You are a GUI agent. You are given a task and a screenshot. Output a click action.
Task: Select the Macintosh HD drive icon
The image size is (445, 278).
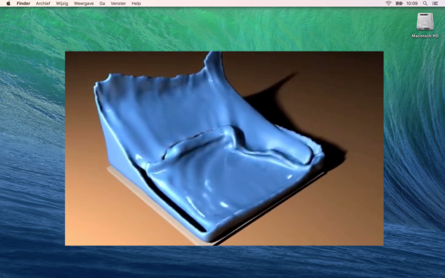425,22
